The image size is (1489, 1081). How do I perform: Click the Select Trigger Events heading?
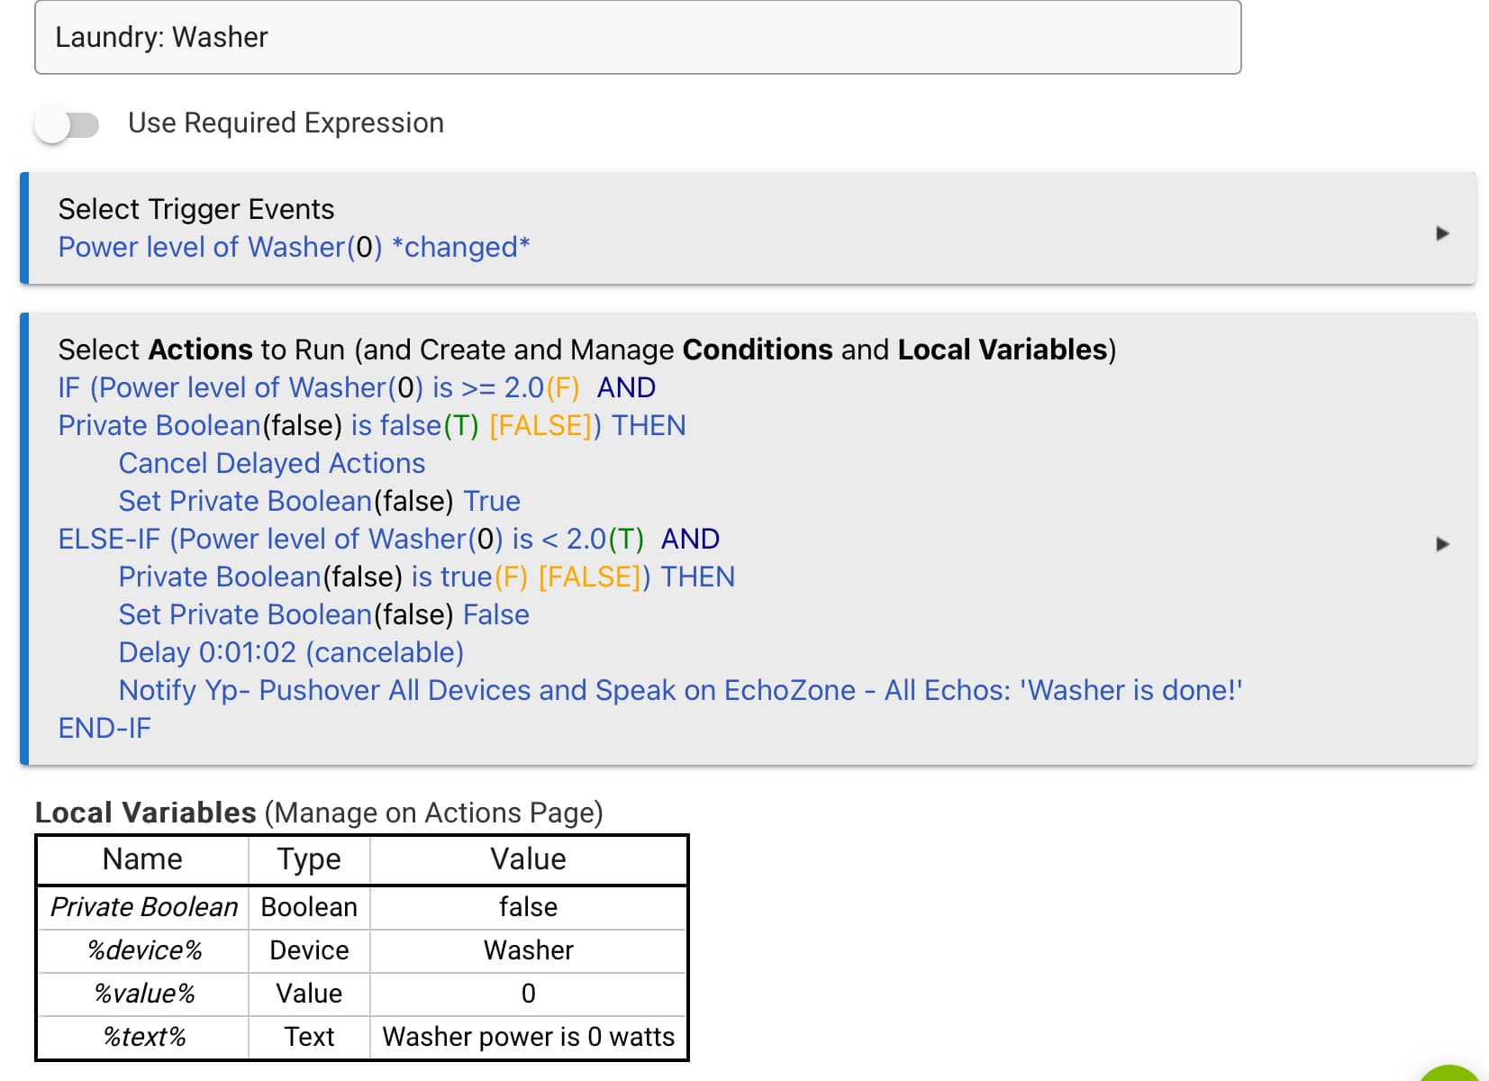click(195, 209)
